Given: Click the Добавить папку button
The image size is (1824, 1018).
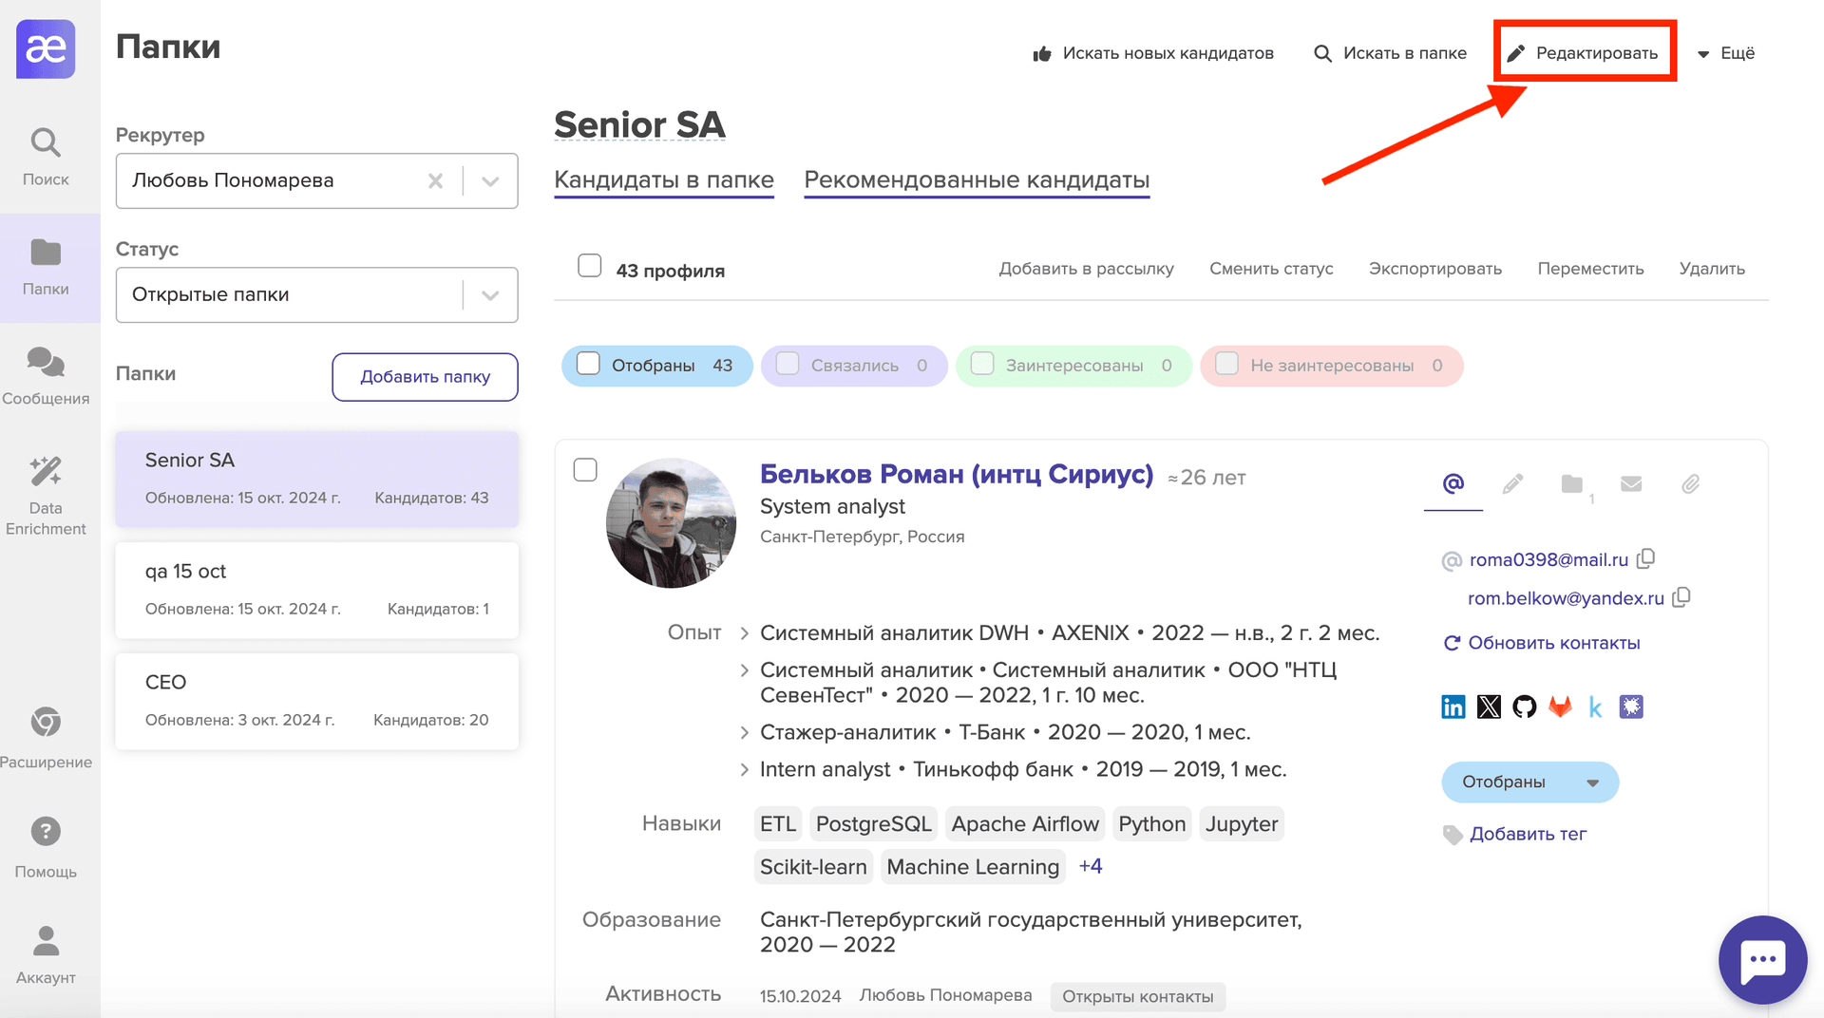Looking at the screenshot, I should click(425, 377).
